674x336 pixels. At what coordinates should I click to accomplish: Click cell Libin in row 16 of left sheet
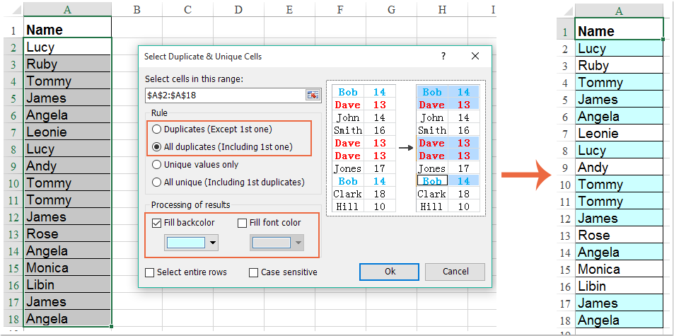pos(67,284)
